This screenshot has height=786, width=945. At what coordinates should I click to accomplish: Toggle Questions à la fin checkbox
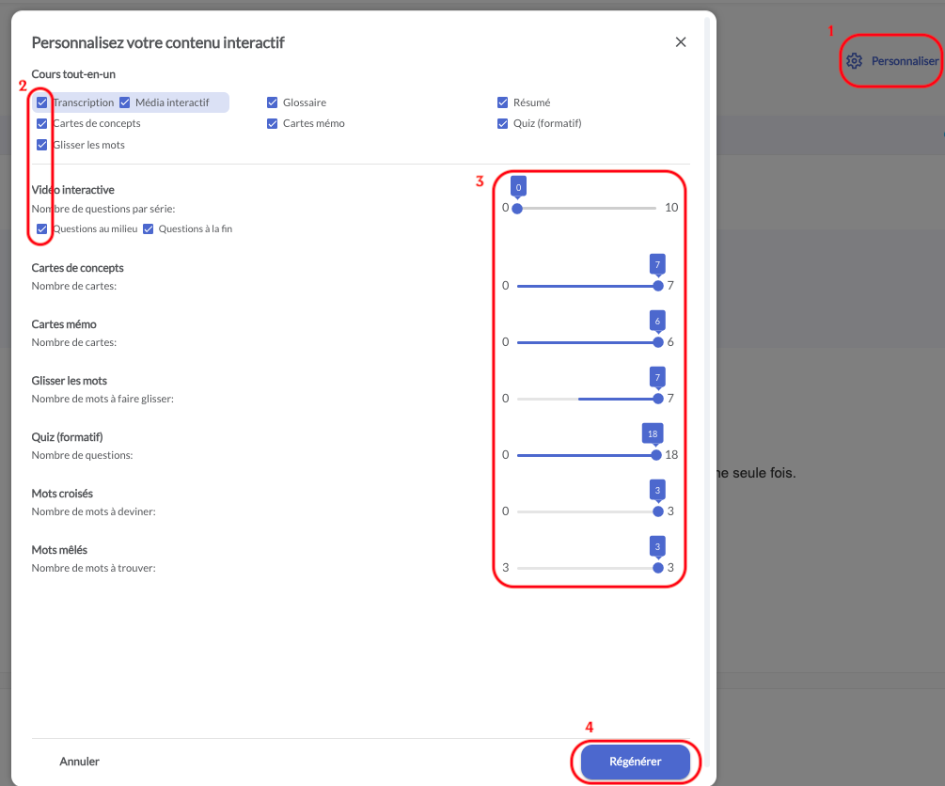(x=148, y=228)
